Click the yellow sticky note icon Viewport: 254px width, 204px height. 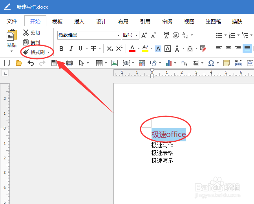tap(227, 63)
